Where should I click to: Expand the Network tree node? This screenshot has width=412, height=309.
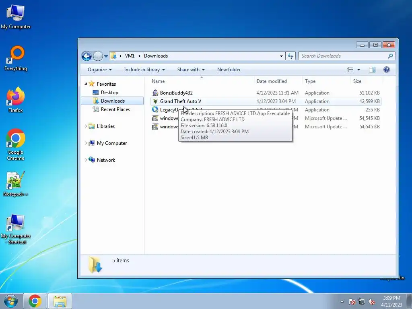[86, 160]
